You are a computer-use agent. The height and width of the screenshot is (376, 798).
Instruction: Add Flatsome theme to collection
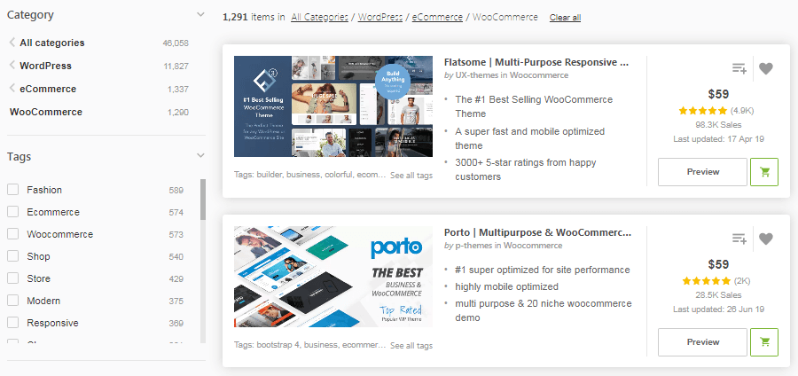click(739, 68)
